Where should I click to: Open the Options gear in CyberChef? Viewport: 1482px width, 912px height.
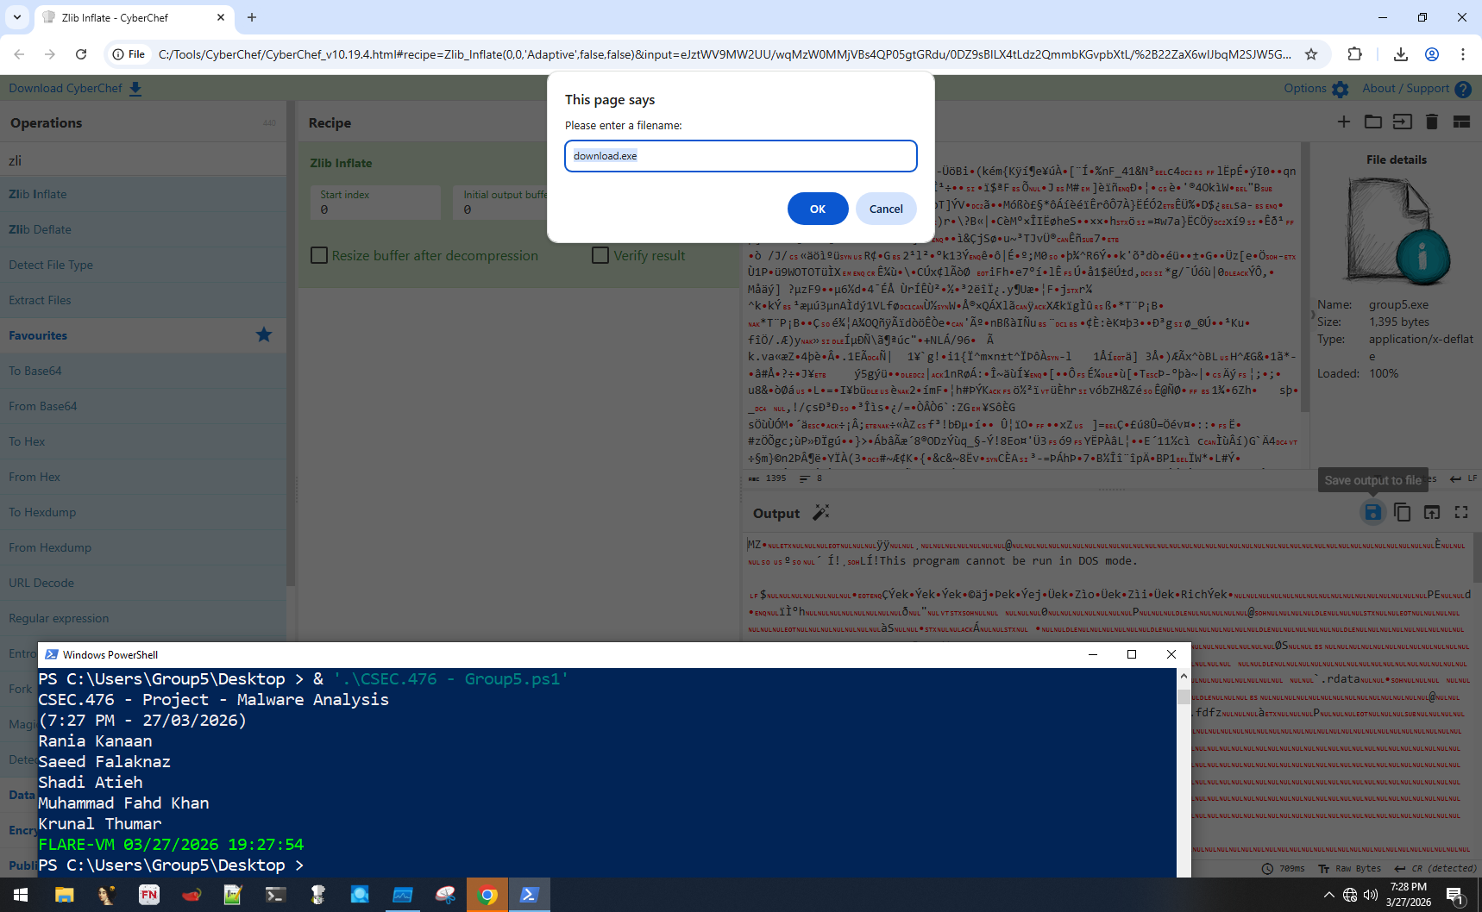(1340, 89)
